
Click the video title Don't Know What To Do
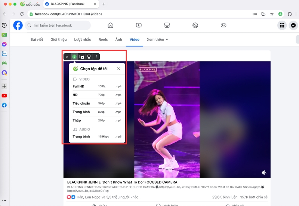pyautogui.click(x=122, y=182)
